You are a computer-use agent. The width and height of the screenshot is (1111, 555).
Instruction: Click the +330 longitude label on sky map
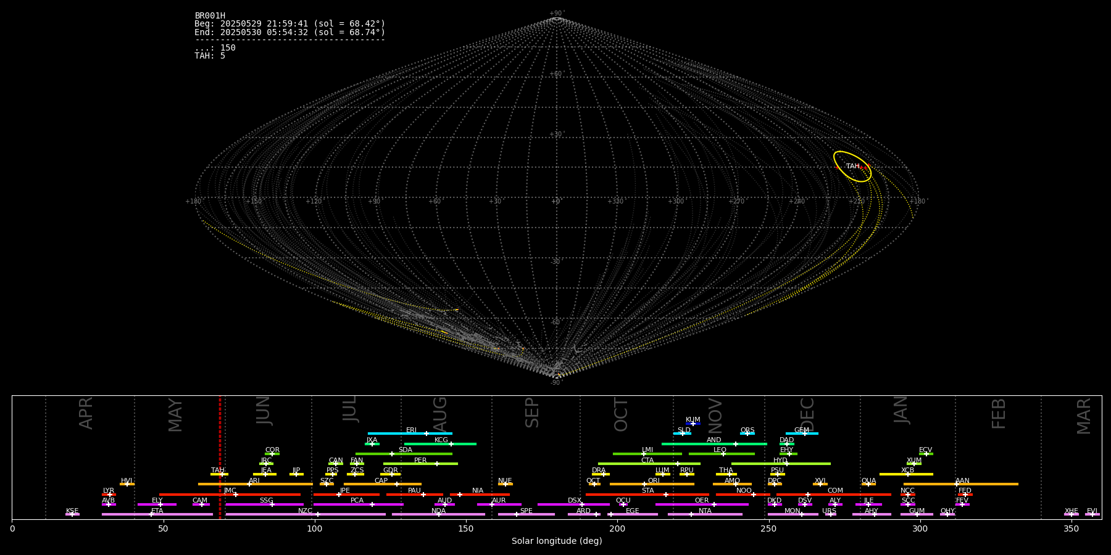(x=615, y=202)
